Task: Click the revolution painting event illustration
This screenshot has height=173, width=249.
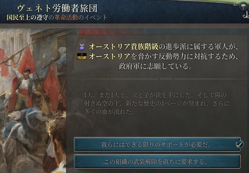Action: [x=33, y=101]
